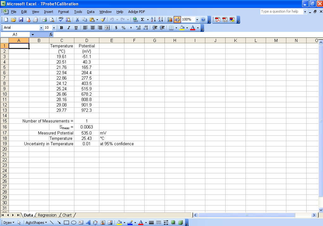The image size is (323, 226).
Task: Select the Format Painter brush
Action: click(x=103, y=20)
